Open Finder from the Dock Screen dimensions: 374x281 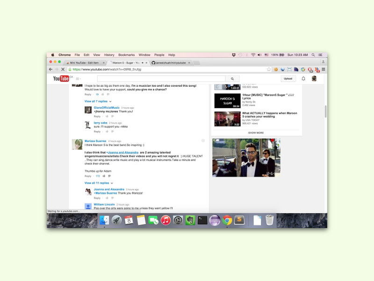point(104,220)
